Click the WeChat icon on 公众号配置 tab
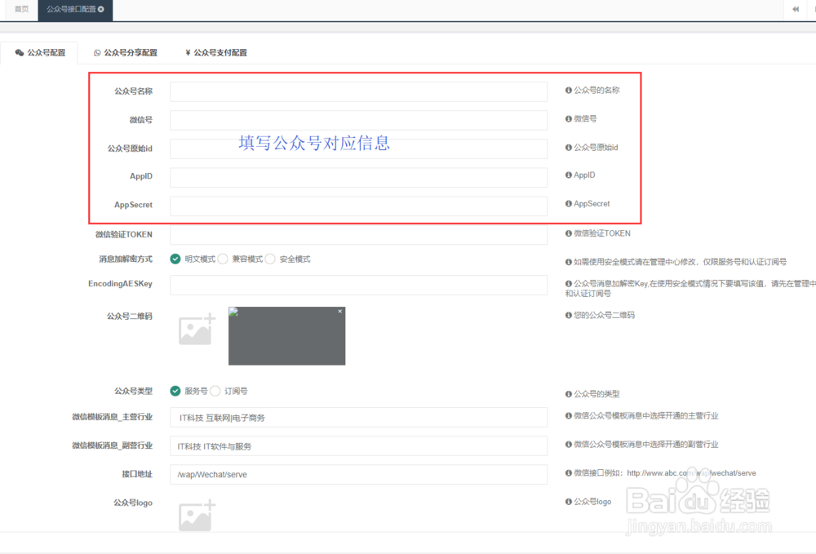Image resolution: width=816 pixels, height=554 pixels. (x=18, y=52)
